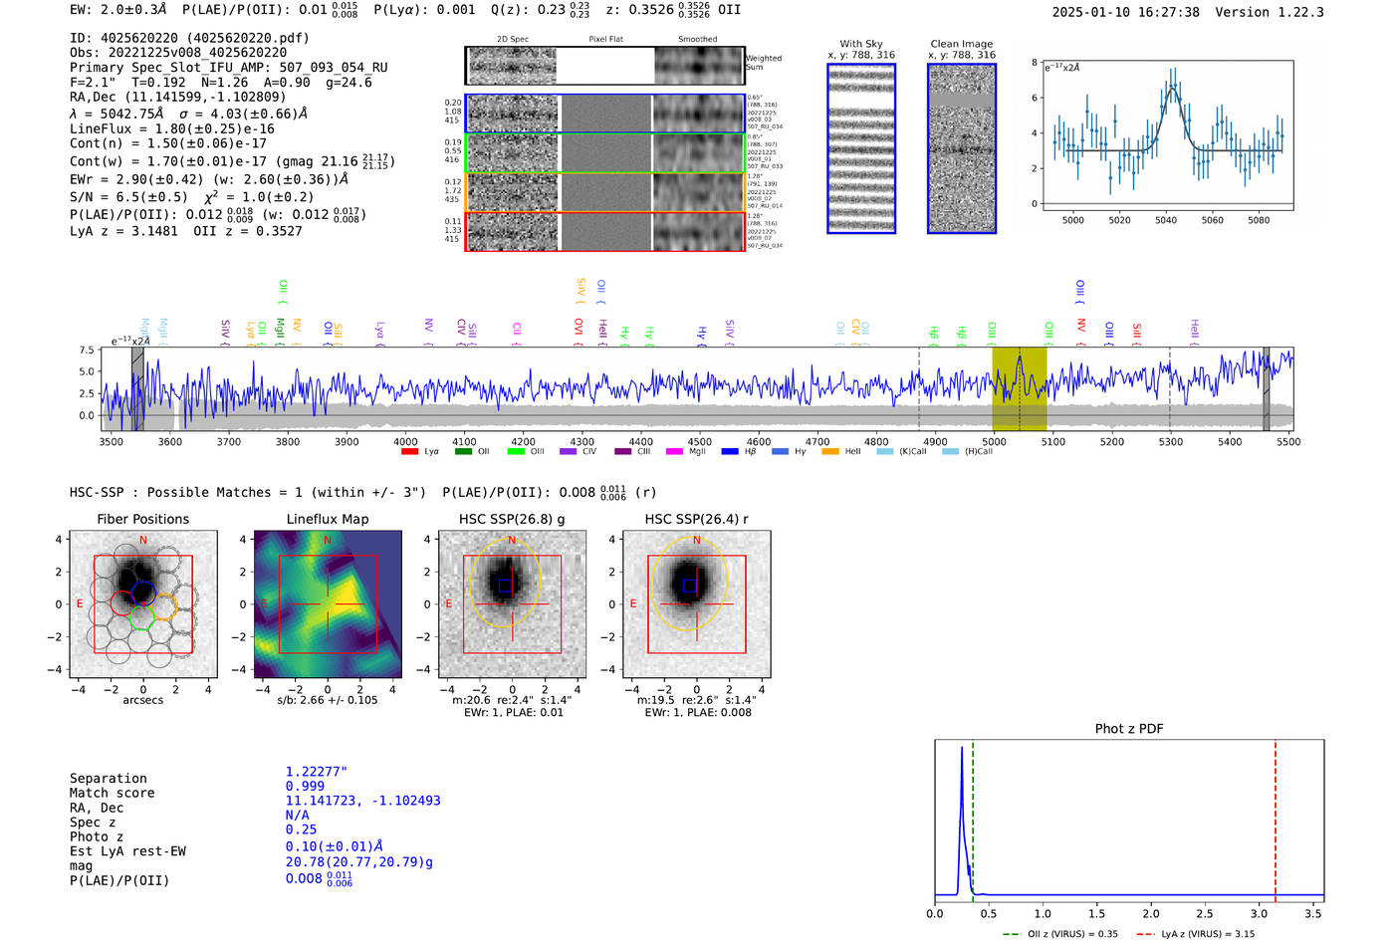
Task: Select the HSC SSP(26.8) g cutout
Action: point(512,604)
